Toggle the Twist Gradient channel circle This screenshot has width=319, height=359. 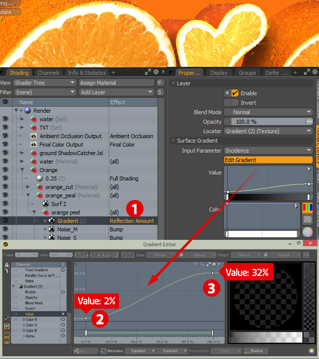pyautogui.click(x=63, y=270)
